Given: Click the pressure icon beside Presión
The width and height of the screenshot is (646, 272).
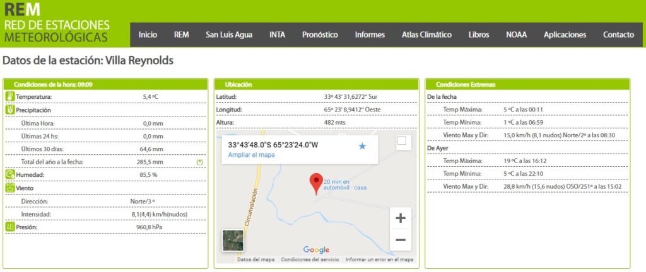Looking at the screenshot, I should point(10,227).
